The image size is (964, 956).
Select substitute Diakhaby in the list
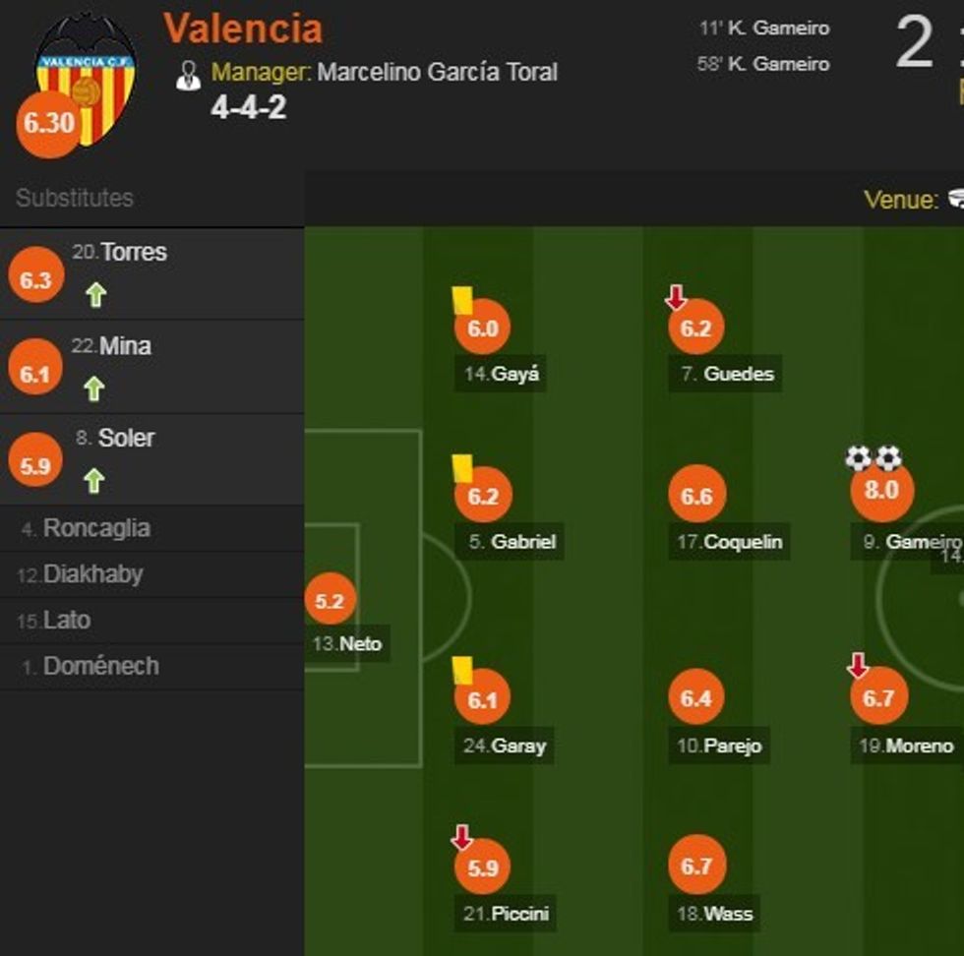(92, 574)
